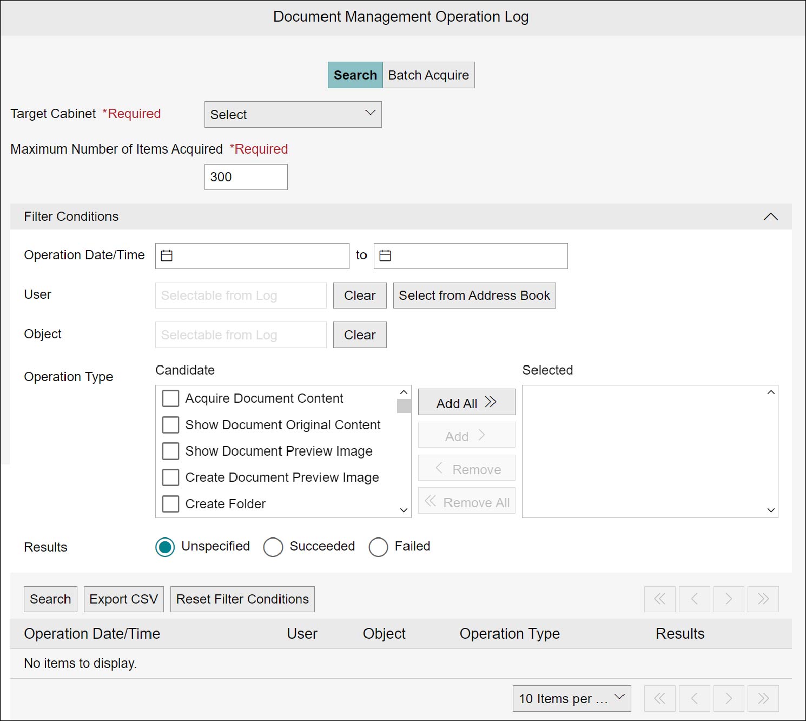Open the start date calendar picker icon
Viewport: 806px width, 721px height.
tap(167, 255)
